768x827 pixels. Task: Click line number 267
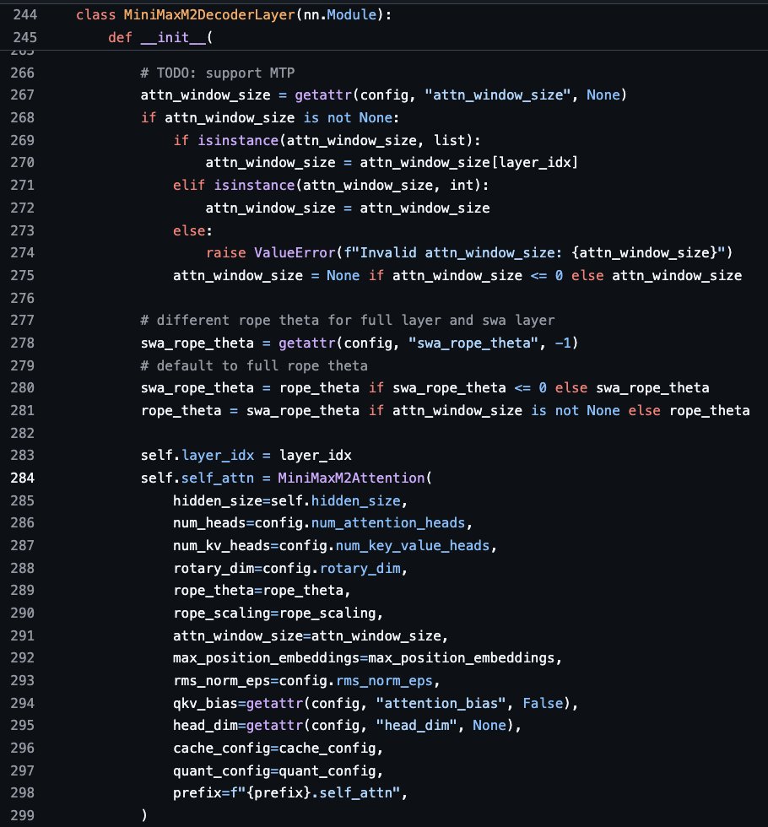pyautogui.click(x=22, y=95)
